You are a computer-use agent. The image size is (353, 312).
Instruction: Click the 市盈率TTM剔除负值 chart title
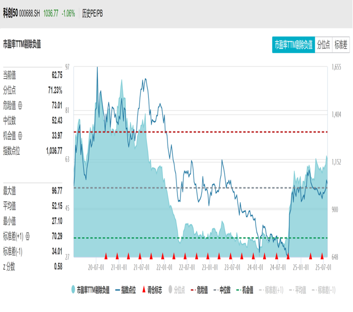pos(22,44)
